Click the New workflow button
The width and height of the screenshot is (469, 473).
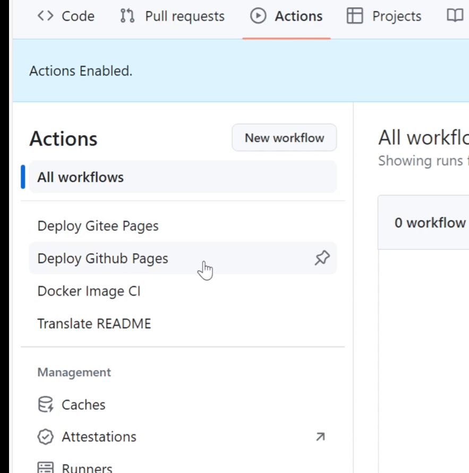click(284, 137)
